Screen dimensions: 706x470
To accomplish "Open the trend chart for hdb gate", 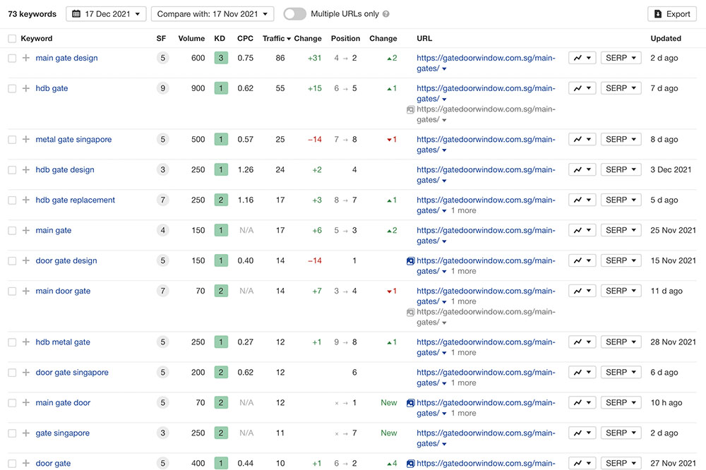I will point(582,88).
